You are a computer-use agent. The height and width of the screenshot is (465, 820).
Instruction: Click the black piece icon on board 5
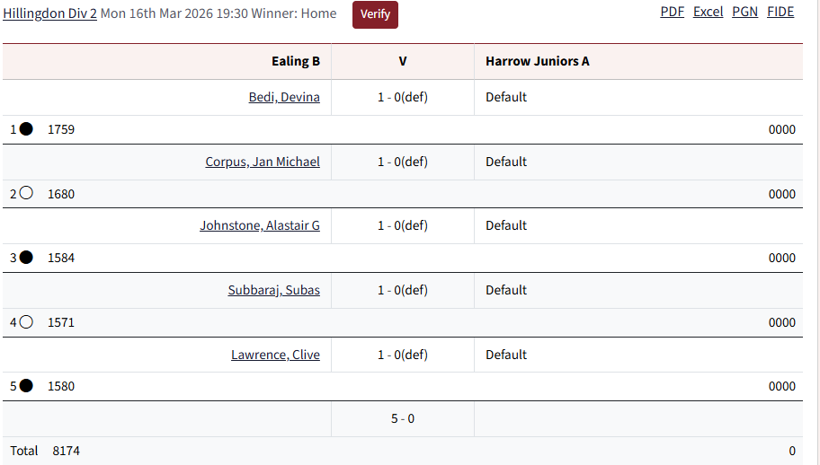[26, 386]
